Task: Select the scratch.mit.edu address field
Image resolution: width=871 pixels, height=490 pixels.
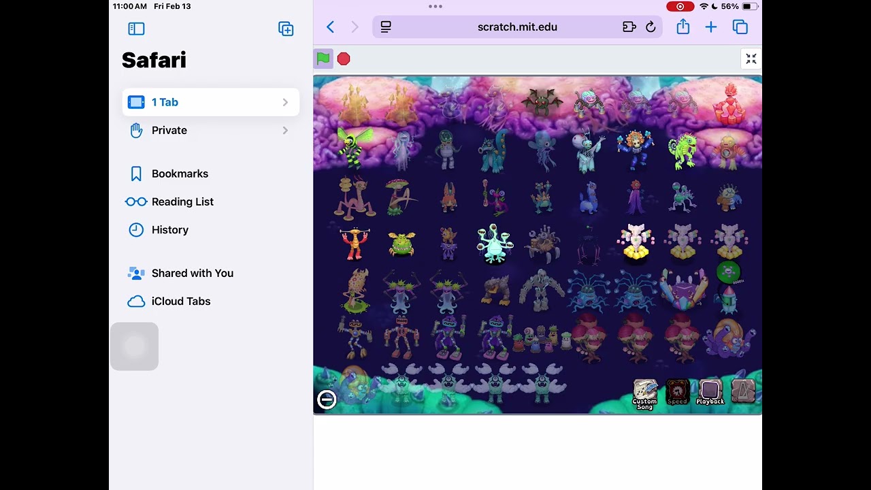Action: point(517,27)
